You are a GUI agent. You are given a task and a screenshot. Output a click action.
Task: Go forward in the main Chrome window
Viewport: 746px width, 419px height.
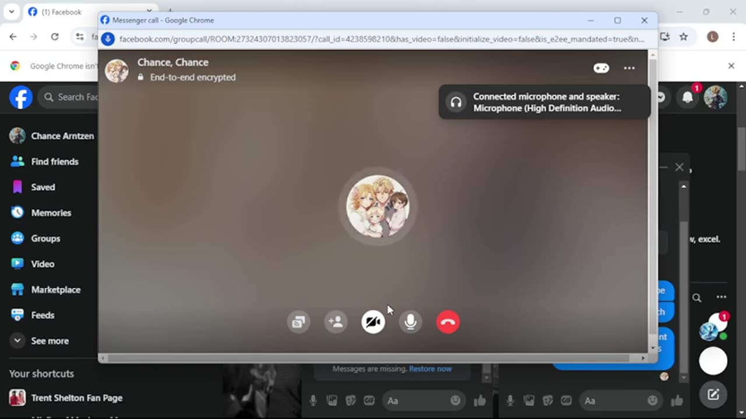(x=34, y=37)
